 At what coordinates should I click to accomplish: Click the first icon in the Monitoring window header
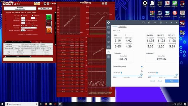point(103,4)
